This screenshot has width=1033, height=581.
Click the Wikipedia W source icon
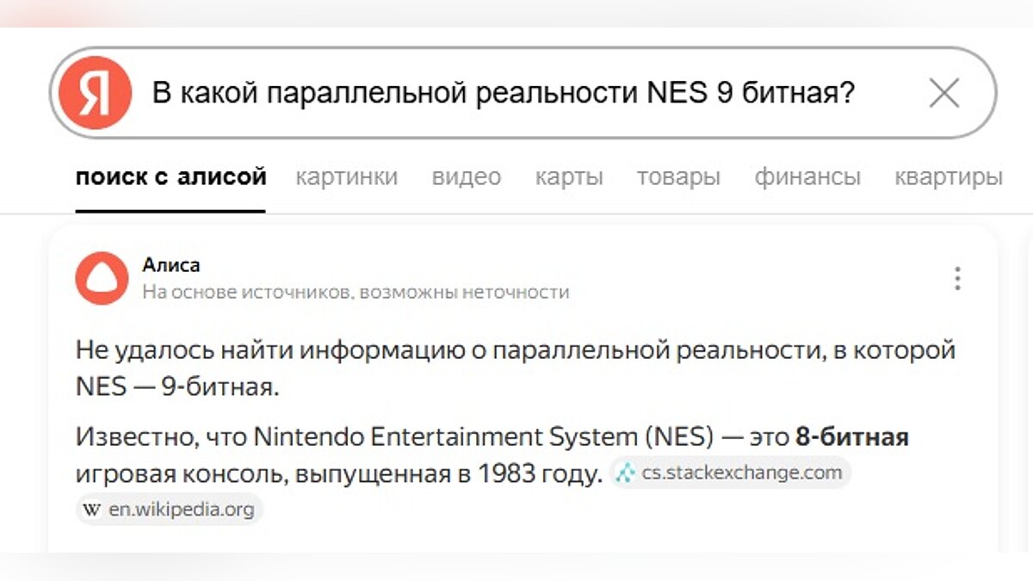tap(91, 510)
